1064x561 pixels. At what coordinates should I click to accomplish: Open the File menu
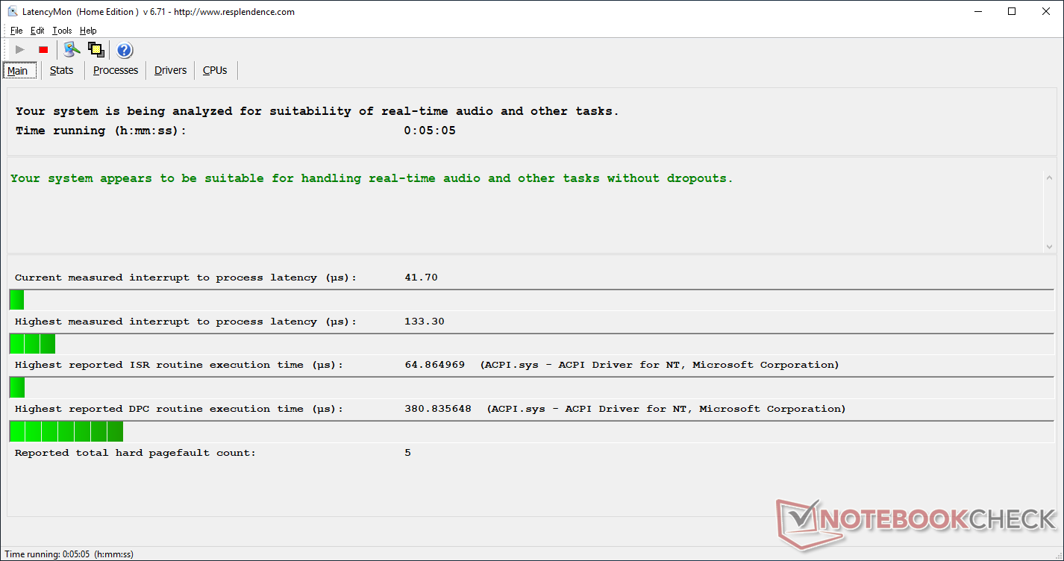(x=16, y=31)
